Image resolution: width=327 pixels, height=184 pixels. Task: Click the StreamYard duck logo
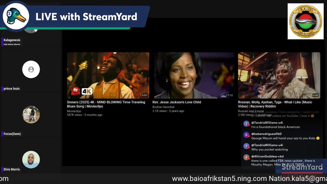(x=16, y=17)
